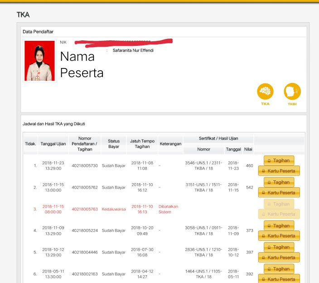This screenshot has height=283, width=319.
Task: Open Kartu Peserta for registration 40218005730
Action: tap(279, 171)
